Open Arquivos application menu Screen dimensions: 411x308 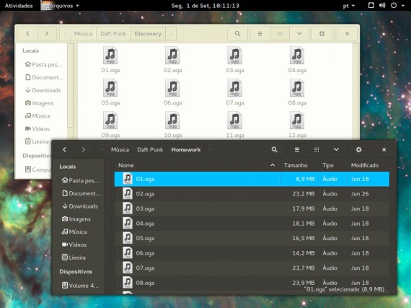coord(61,6)
